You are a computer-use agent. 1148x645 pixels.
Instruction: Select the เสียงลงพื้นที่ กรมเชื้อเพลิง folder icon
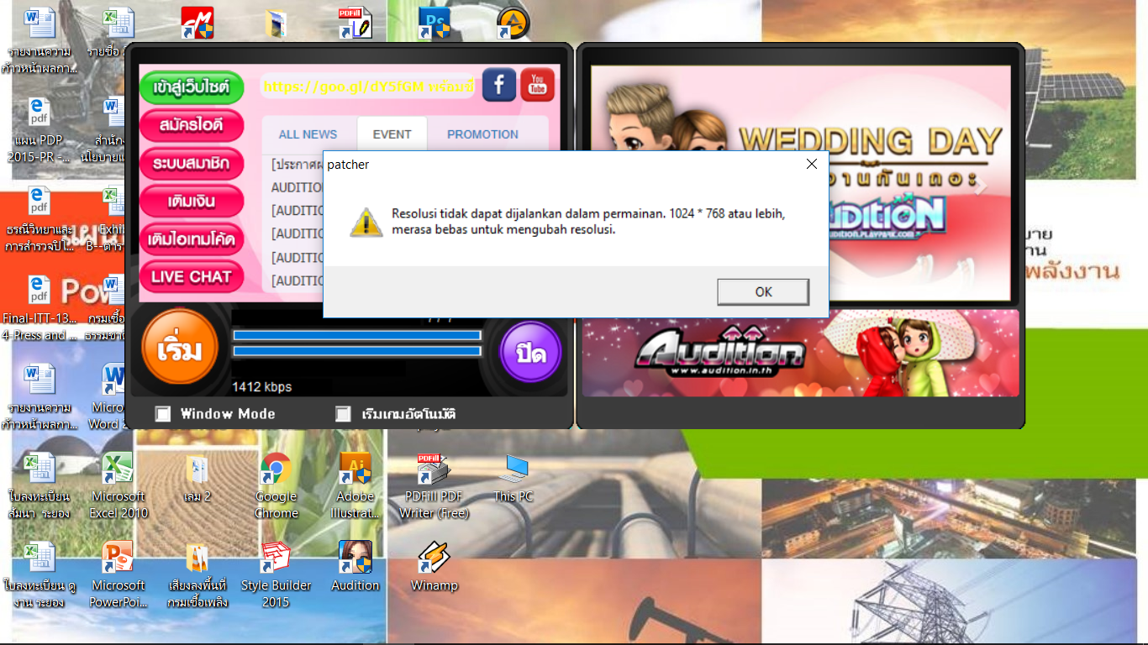point(197,575)
